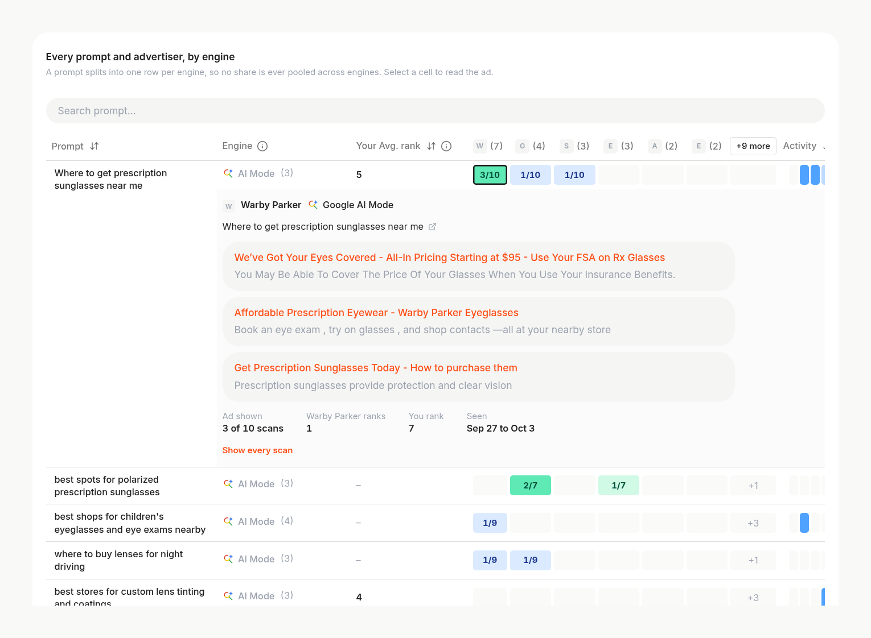Show +3 more advertisers in children's row
Viewport: 871px width, 638px height.
coord(753,523)
